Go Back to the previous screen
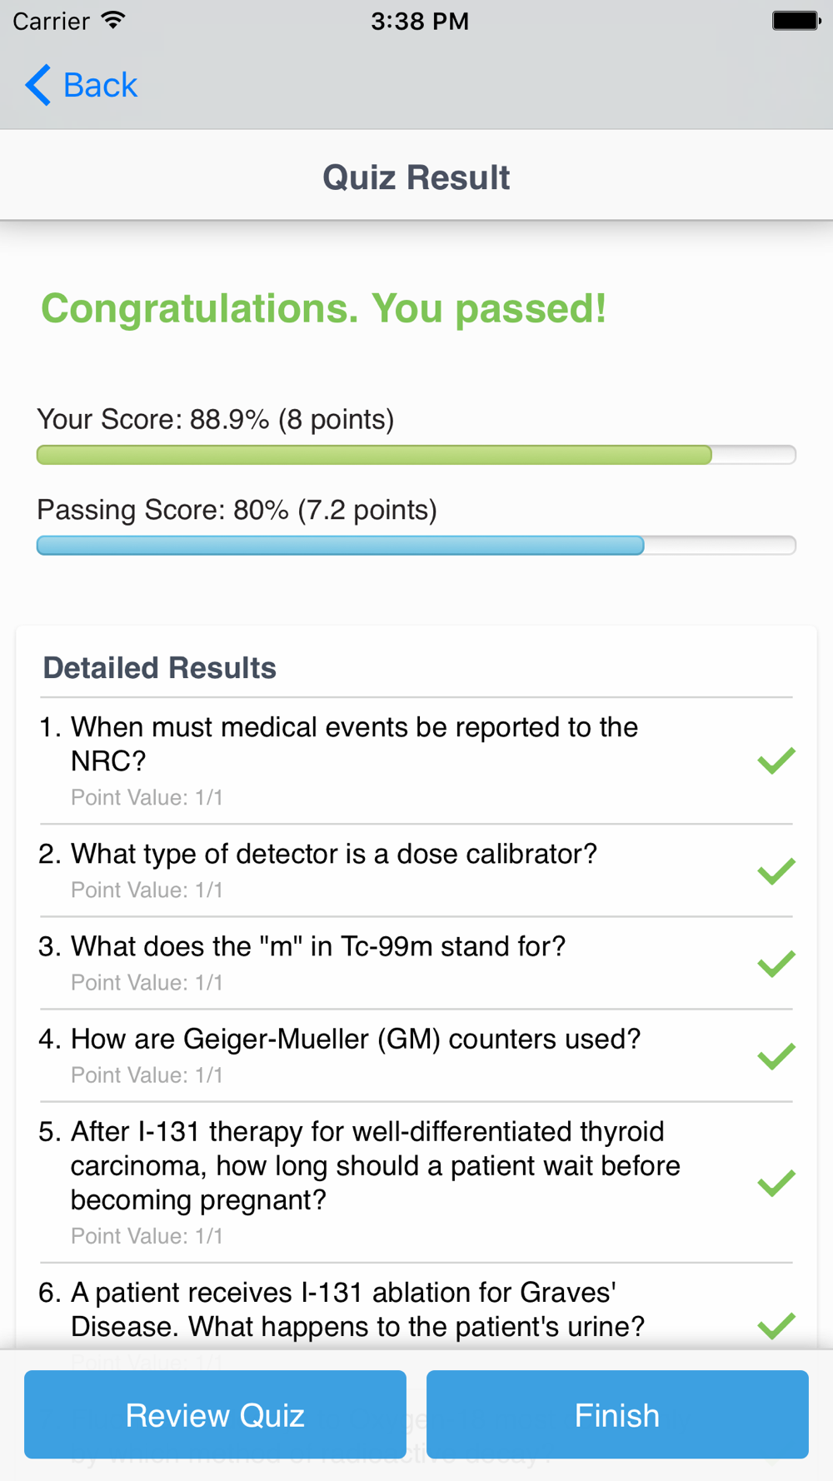The image size is (833, 1481). (100, 85)
